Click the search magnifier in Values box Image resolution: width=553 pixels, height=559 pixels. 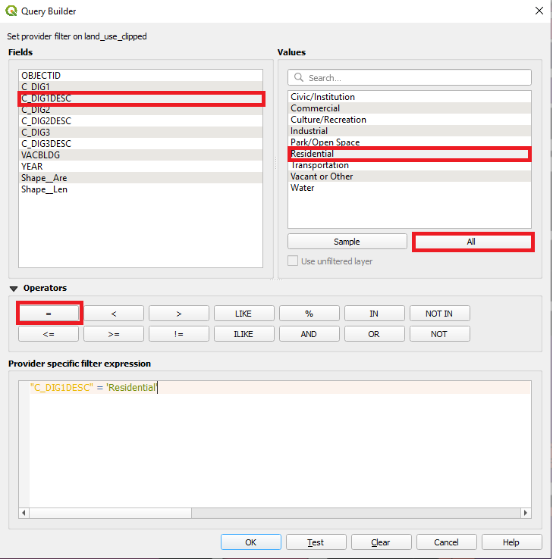pyautogui.click(x=299, y=78)
